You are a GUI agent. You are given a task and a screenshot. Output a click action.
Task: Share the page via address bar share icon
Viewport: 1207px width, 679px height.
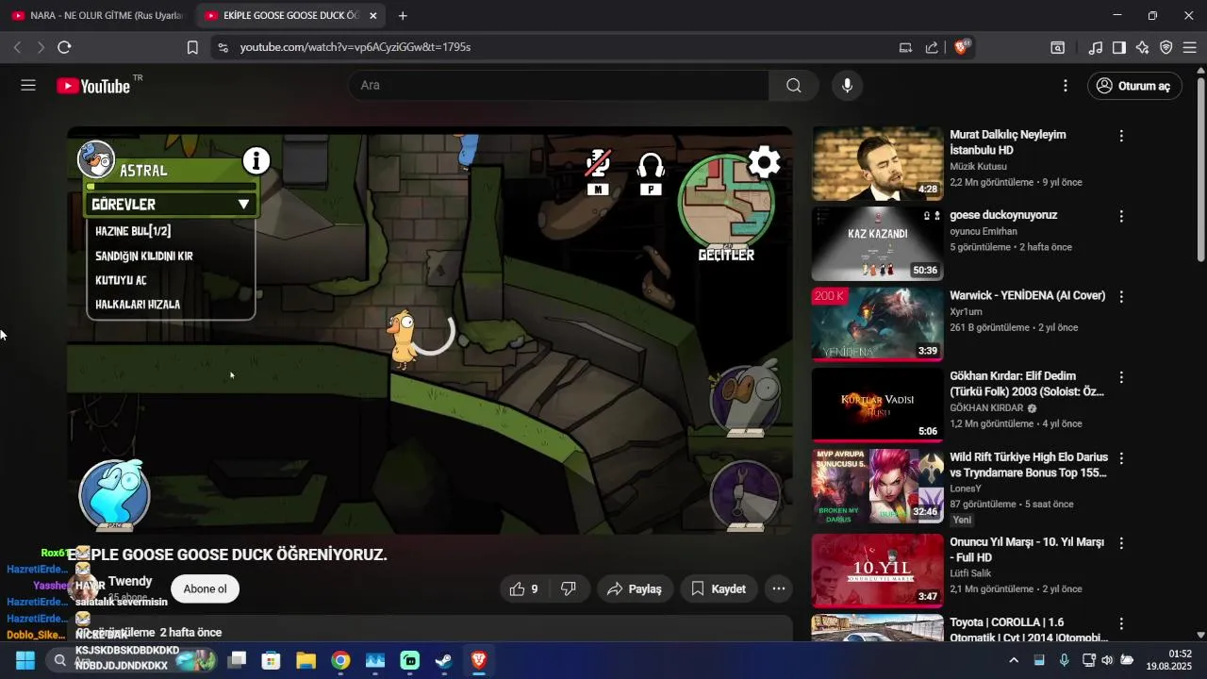932,47
